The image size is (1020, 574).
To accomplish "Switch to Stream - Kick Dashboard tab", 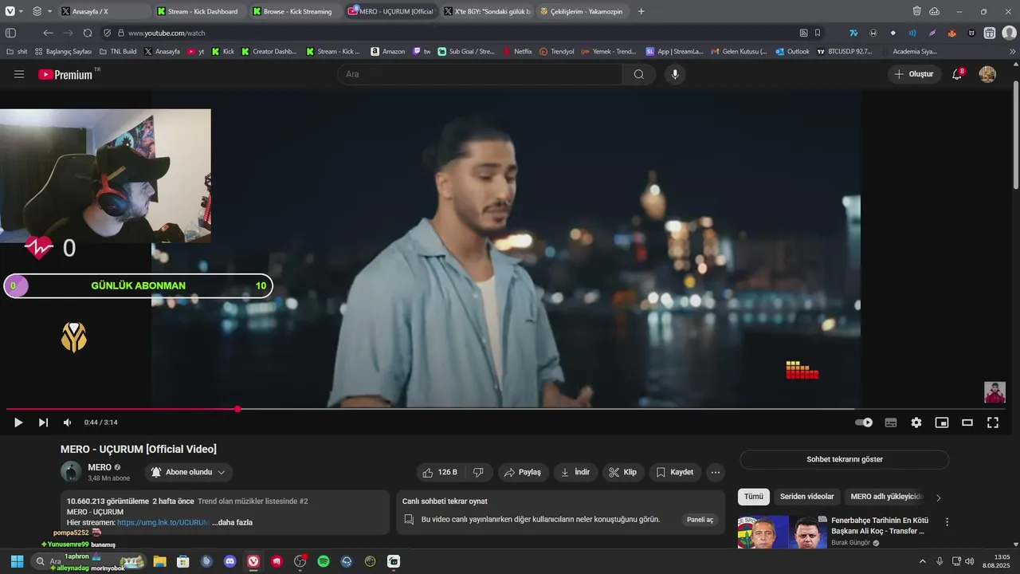I will tap(199, 11).
